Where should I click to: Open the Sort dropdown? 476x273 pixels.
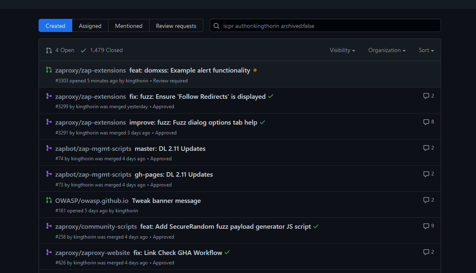coord(426,50)
